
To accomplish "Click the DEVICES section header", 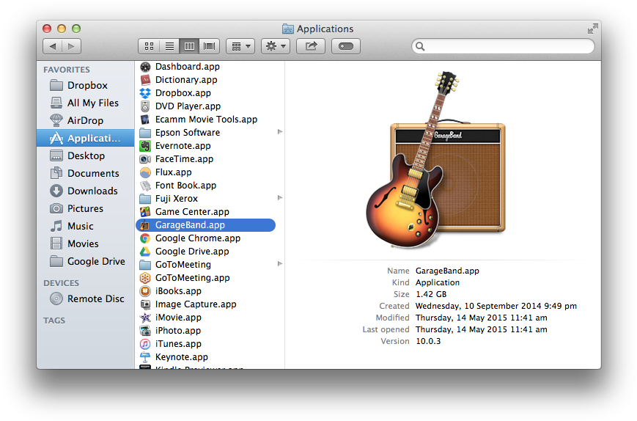I will pyautogui.click(x=62, y=283).
